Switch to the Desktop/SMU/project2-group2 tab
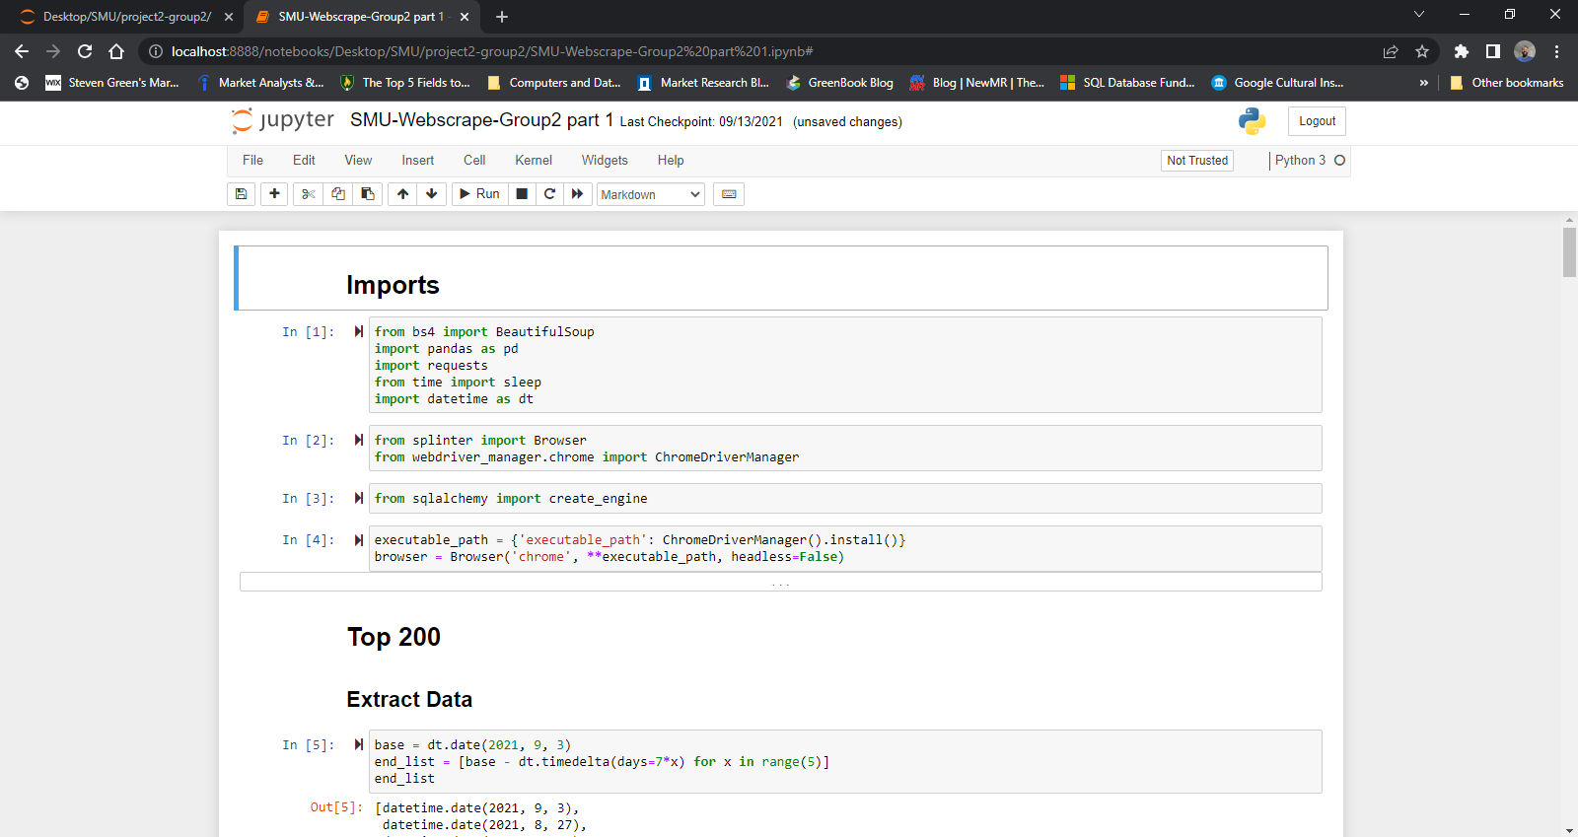 click(126, 17)
